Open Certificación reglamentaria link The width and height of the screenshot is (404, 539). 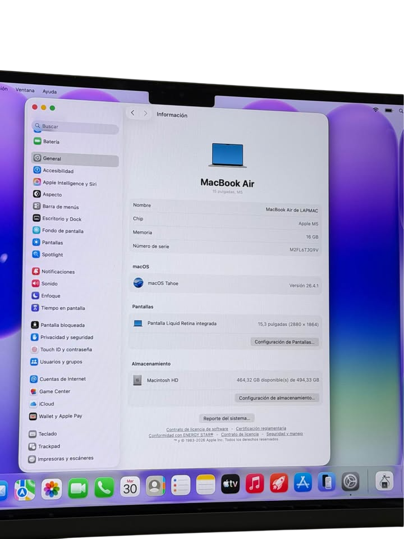(261, 428)
